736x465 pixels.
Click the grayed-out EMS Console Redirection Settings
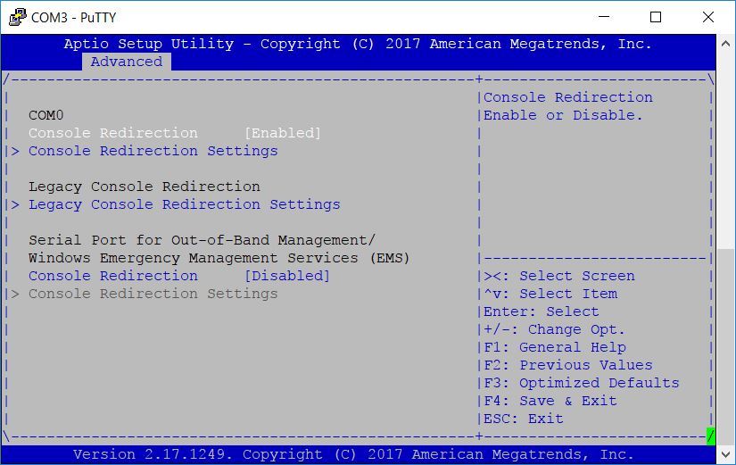(x=153, y=294)
